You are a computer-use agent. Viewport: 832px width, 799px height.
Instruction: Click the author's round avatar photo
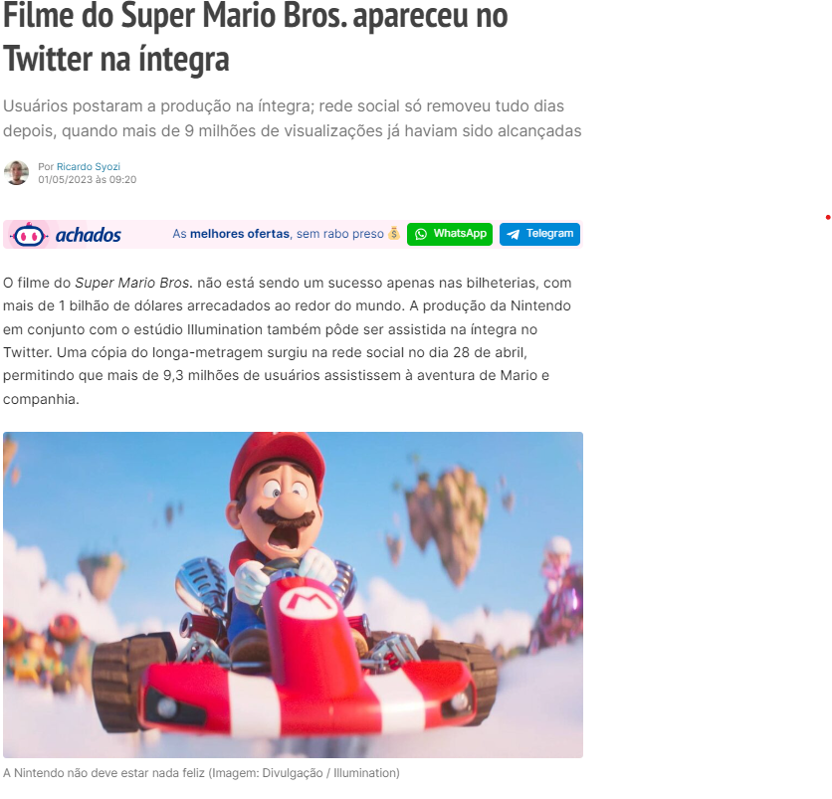pyautogui.click(x=17, y=173)
